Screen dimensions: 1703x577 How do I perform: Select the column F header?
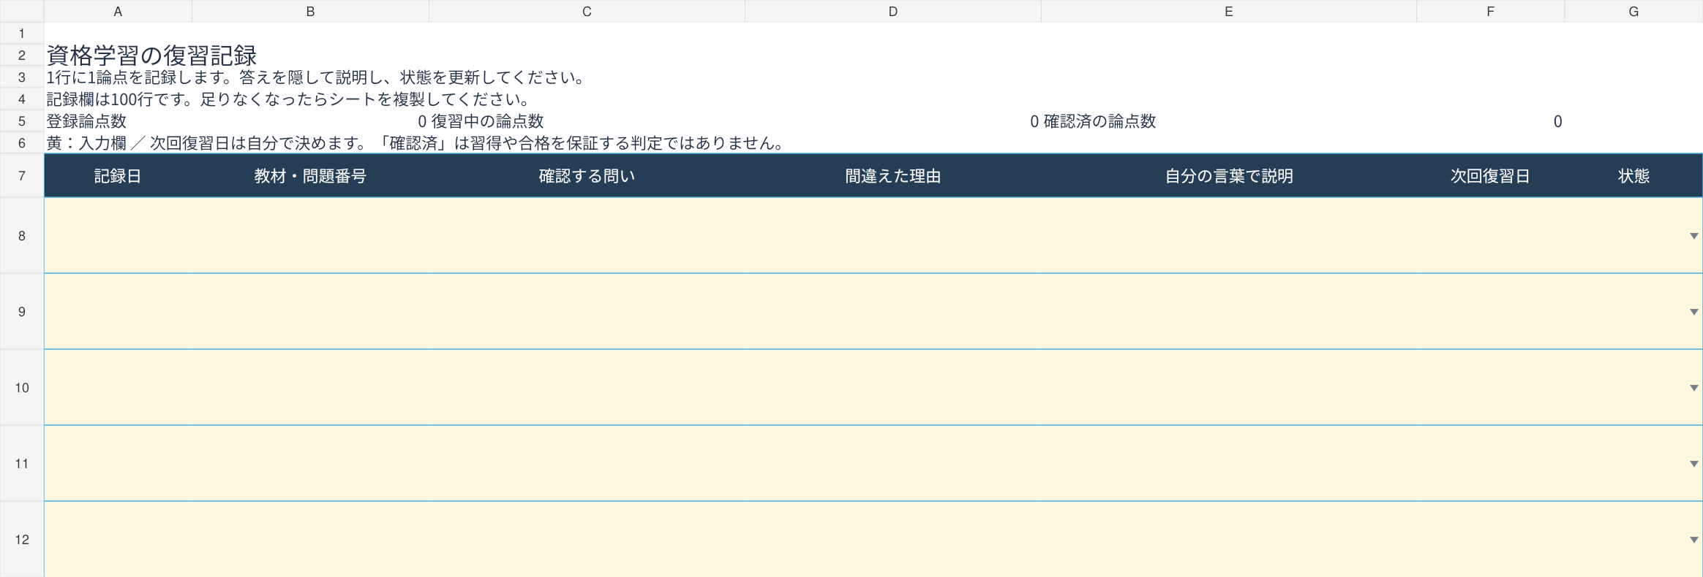pyautogui.click(x=1490, y=11)
